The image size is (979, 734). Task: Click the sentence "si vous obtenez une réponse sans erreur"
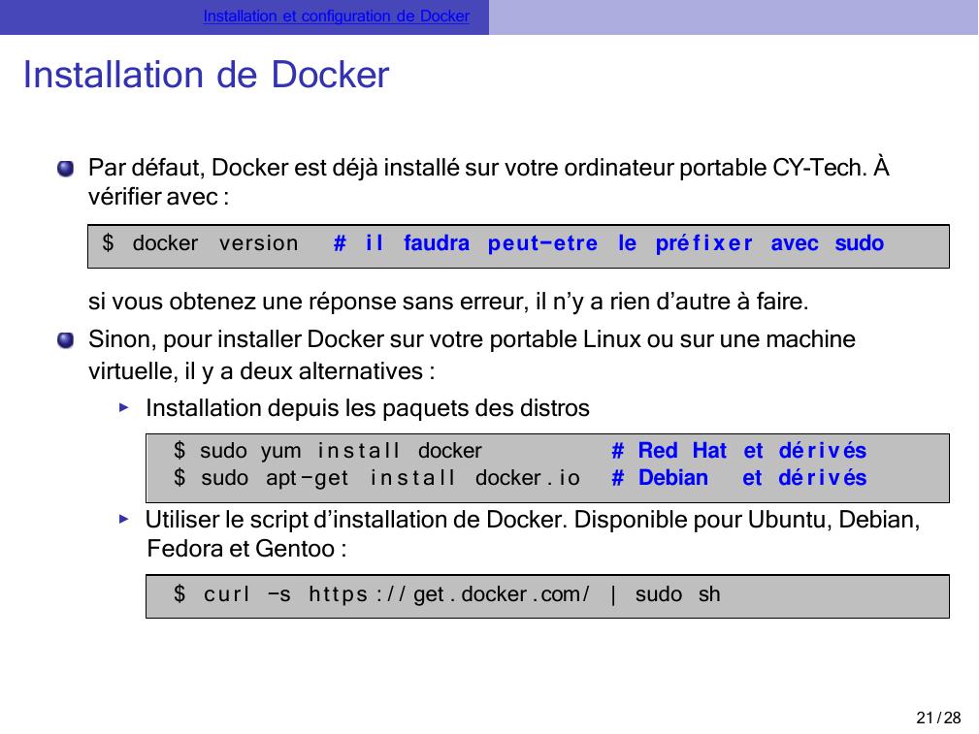pyautogui.click(x=447, y=302)
